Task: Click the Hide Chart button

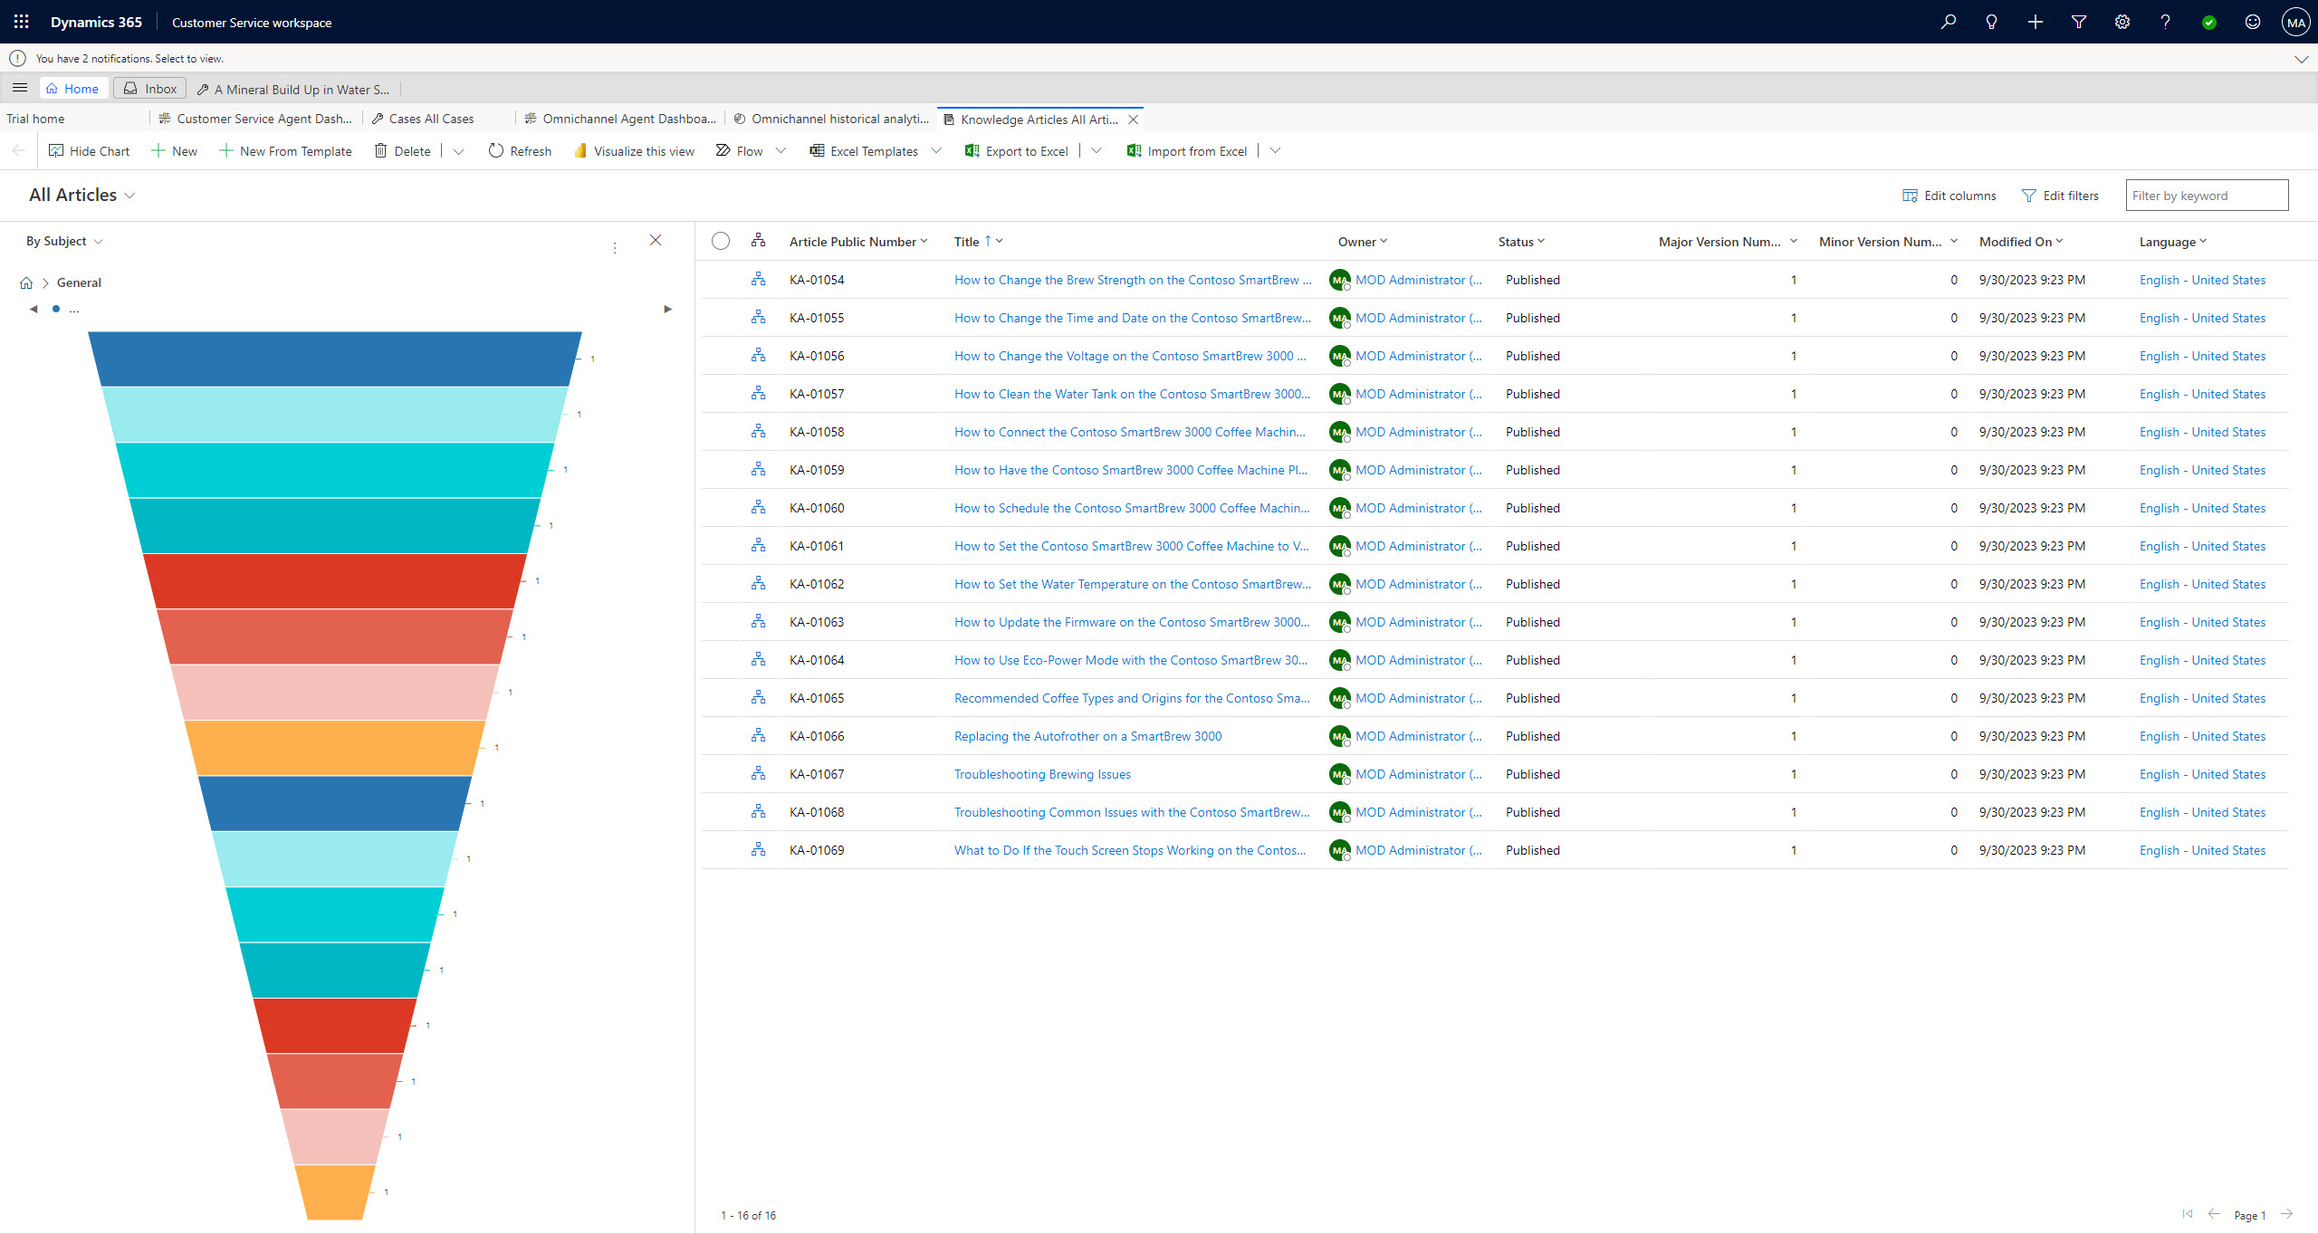Action: [89, 151]
